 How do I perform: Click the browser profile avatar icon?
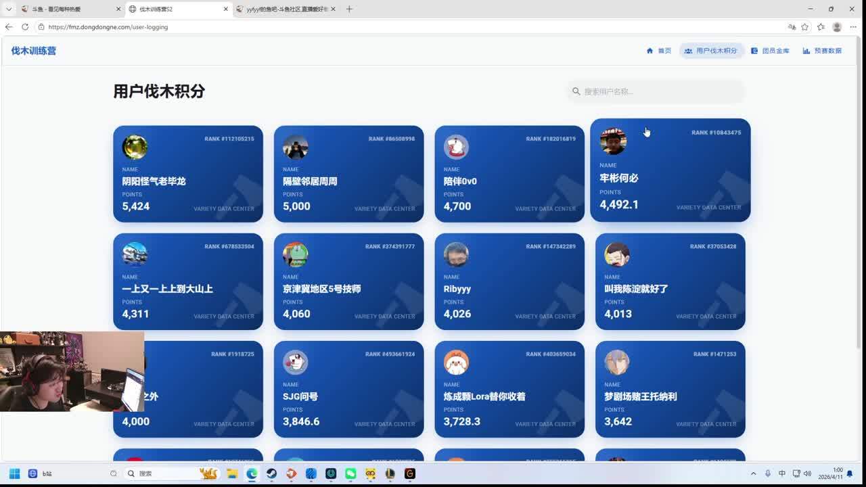[x=837, y=27]
